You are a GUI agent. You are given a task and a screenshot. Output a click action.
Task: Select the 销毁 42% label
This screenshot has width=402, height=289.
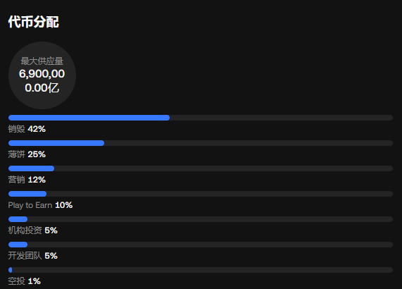click(x=27, y=129)
